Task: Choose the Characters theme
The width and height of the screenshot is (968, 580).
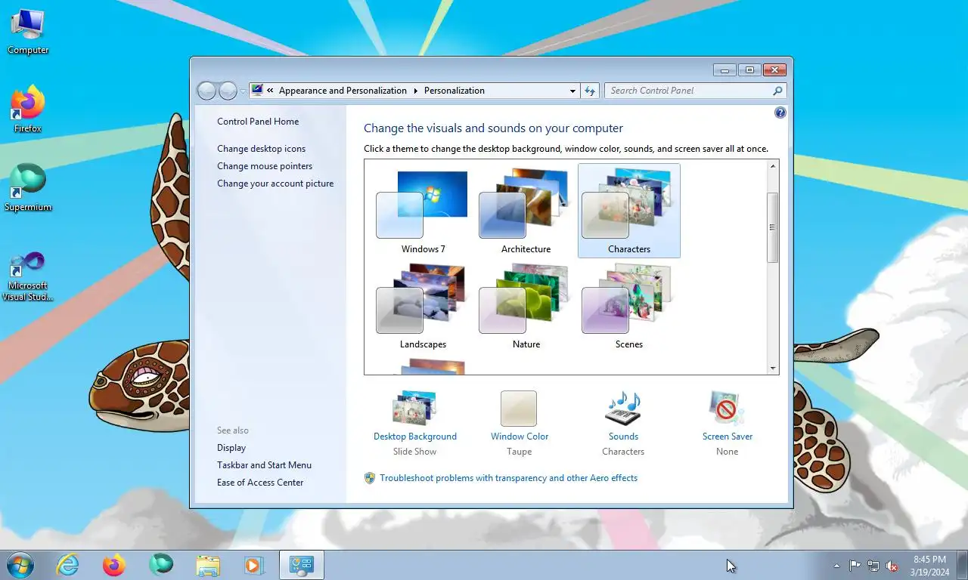Action: (628, 211)
